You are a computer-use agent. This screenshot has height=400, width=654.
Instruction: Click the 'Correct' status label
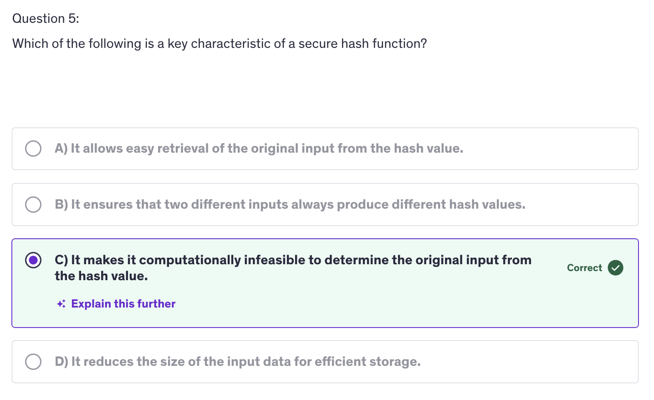584,268
